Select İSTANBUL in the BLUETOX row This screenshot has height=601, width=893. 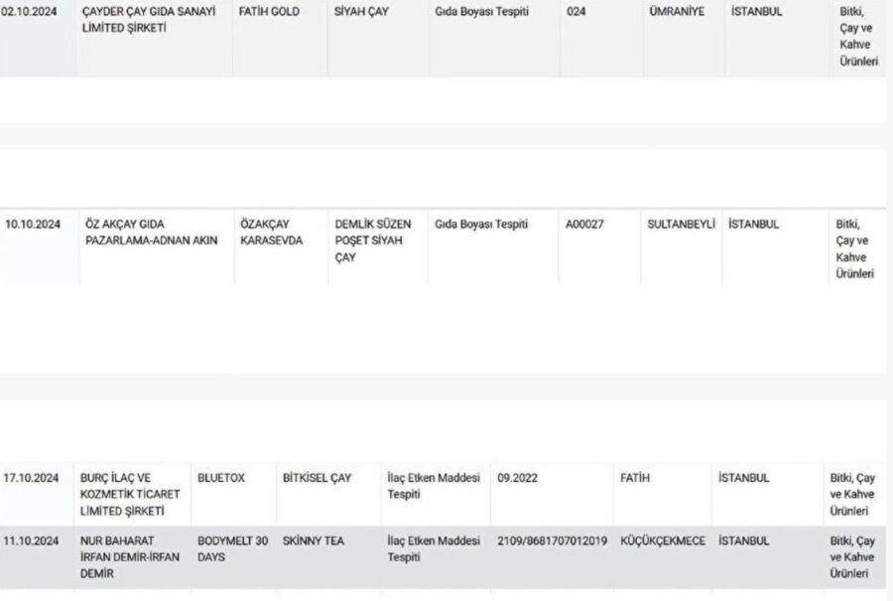(744, 478)
